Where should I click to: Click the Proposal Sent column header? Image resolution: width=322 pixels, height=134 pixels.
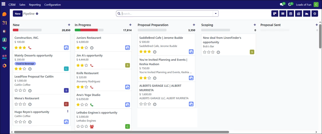pyautogui.click(x=270, y=25)
